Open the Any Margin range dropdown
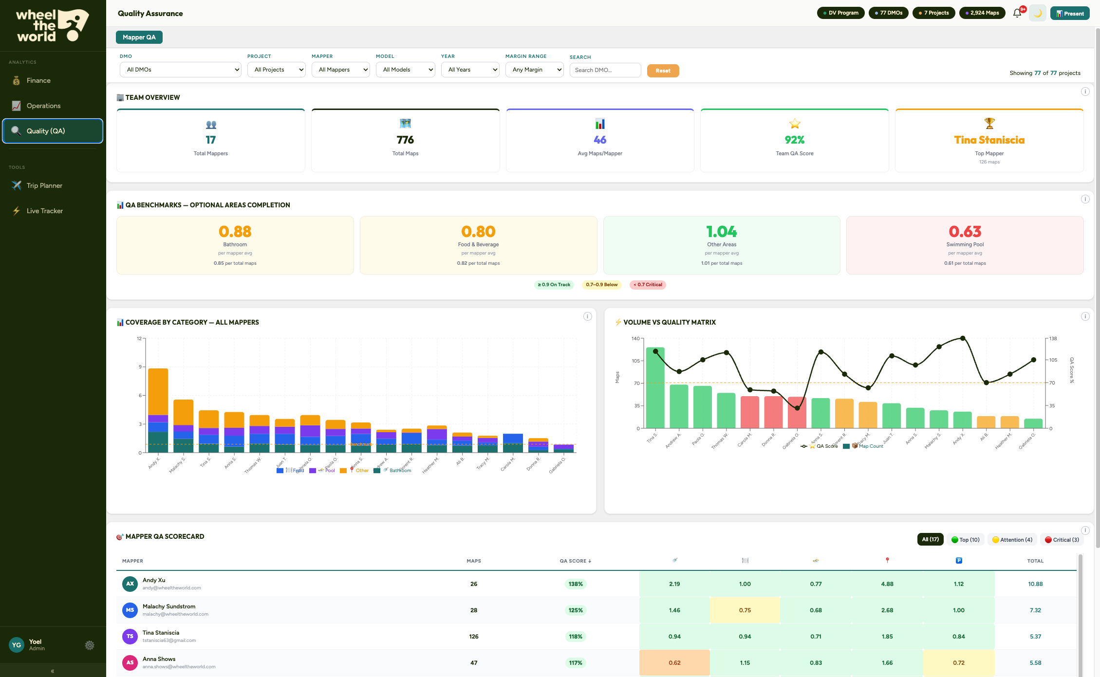The image size is (1100, 677). (x=534, y=70)
